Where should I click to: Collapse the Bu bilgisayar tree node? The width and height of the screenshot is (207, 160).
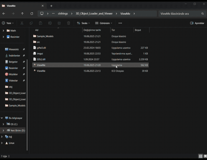pyautogui.click(x=2, y=118)
